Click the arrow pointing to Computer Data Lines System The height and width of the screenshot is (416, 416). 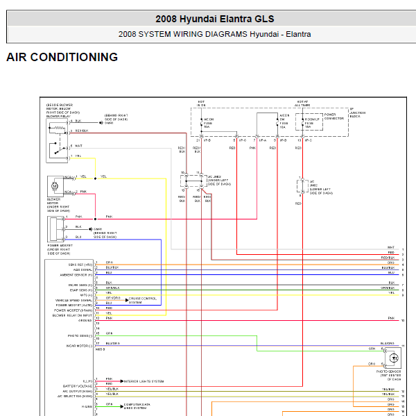tap(122, 406)
